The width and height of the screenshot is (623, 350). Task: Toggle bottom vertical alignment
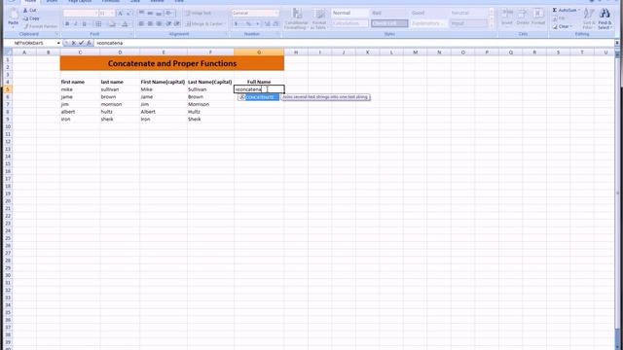click(159, 14)
